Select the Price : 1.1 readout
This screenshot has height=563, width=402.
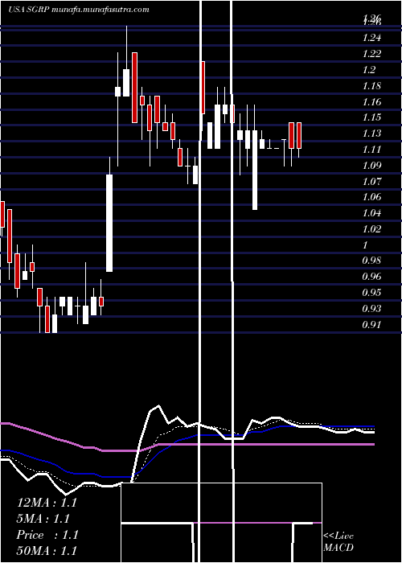[47, 535]
